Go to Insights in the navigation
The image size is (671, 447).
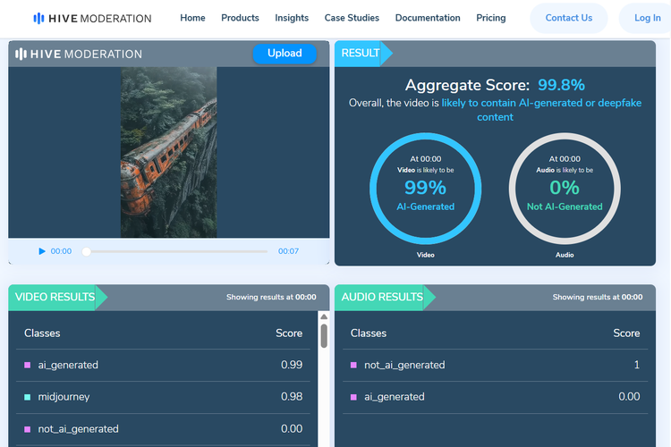tap(292, 18)
